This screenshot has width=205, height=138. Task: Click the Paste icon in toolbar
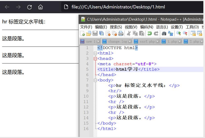(x=142, y=33)
